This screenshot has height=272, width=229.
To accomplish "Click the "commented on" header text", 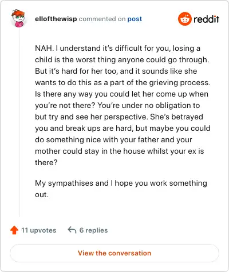I will tap(102, 19).
